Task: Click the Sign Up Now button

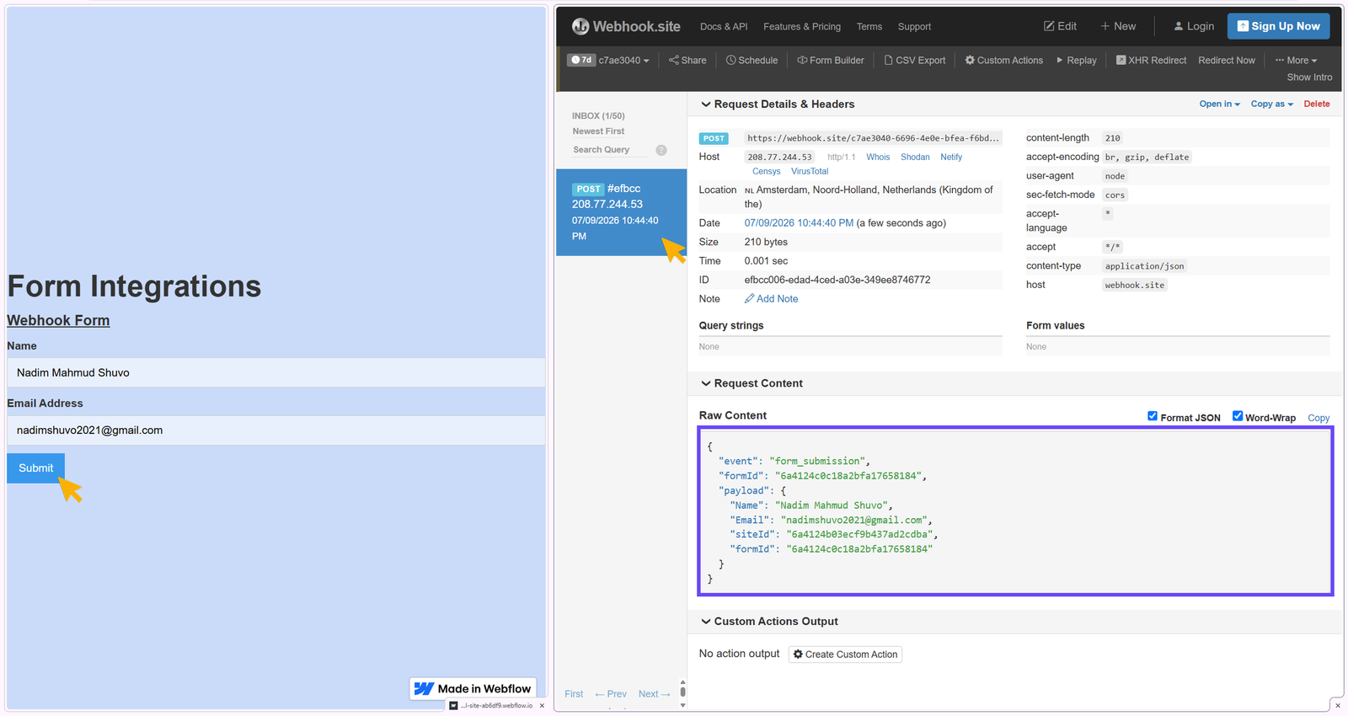Action: [1278, 26]
